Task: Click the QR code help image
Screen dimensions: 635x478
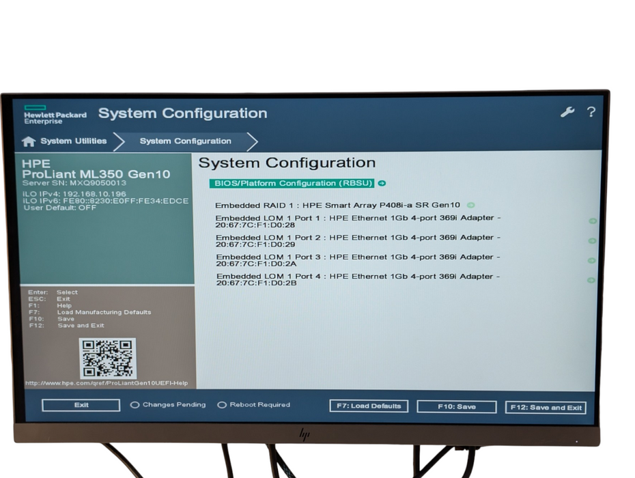Action: (x=107, y=358)
